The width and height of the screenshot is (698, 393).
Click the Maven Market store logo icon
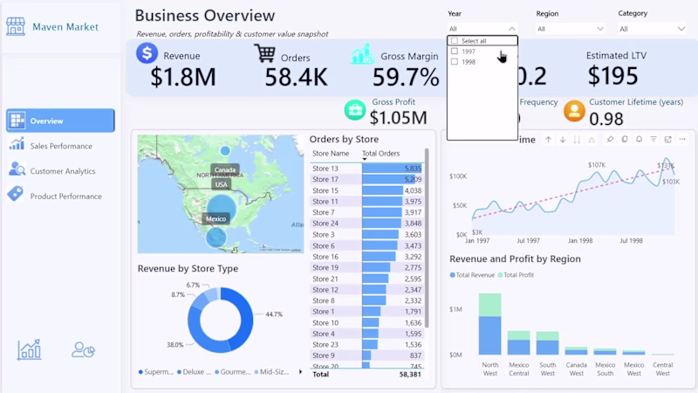tap(16, 27)
